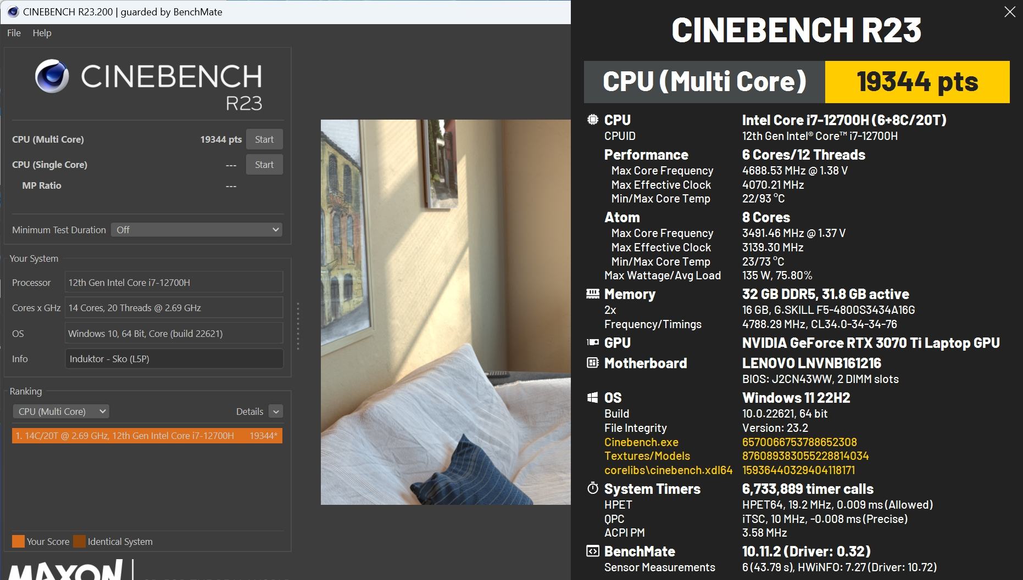Start the CPU Multi Core test
The width and height of the screenshot is (1023, 580).
[x=264, y=139]
